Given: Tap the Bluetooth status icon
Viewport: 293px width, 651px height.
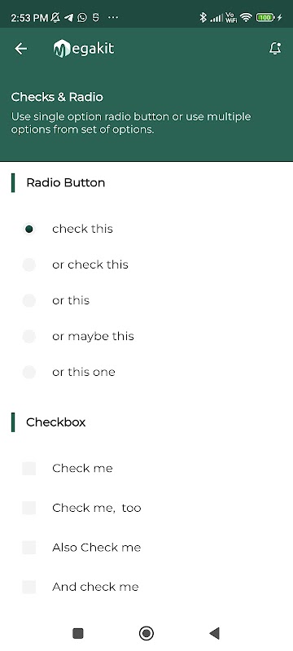Looking at the screenshot, I should [x=203, y=17].
